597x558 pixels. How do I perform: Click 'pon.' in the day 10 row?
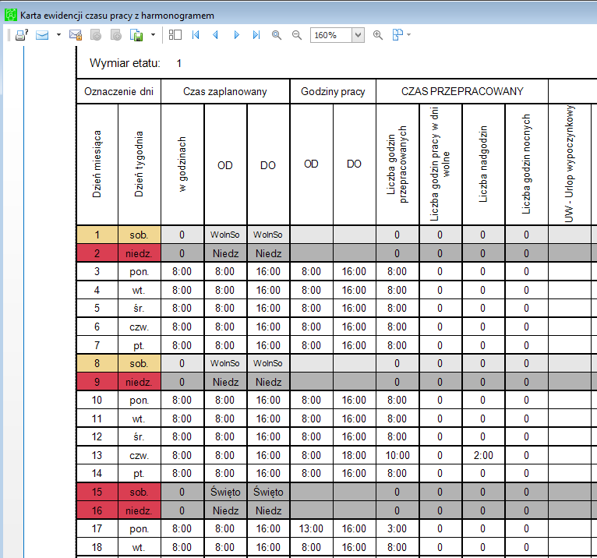tap(139, 401)
